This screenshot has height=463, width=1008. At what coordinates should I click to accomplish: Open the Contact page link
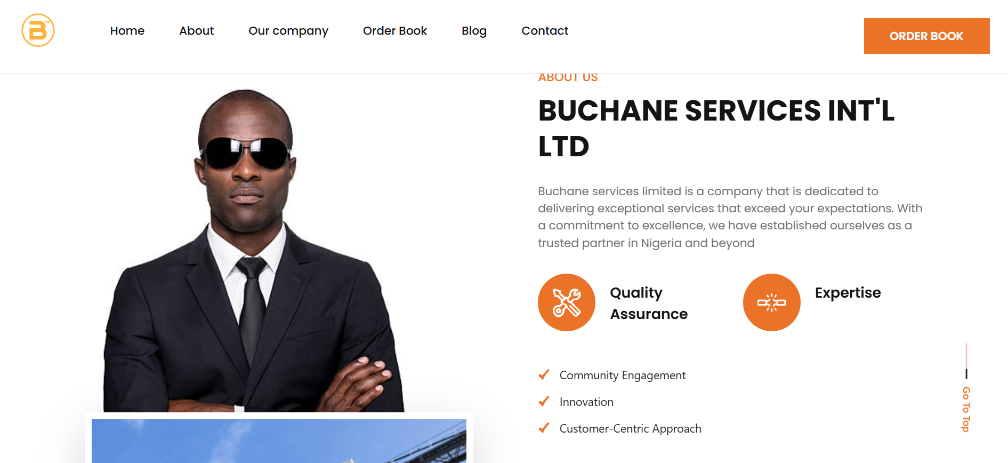click(545, 31)
